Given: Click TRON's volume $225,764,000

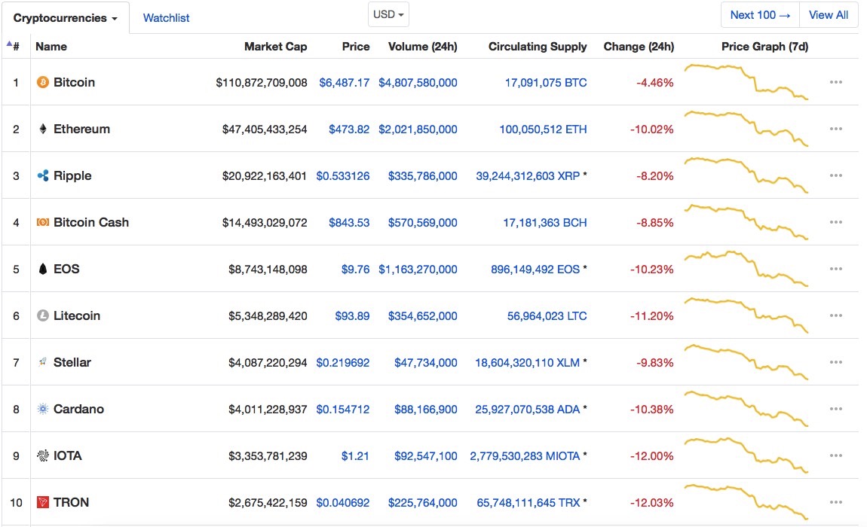Looking at the screenshot, I should (x=422, y=503).
